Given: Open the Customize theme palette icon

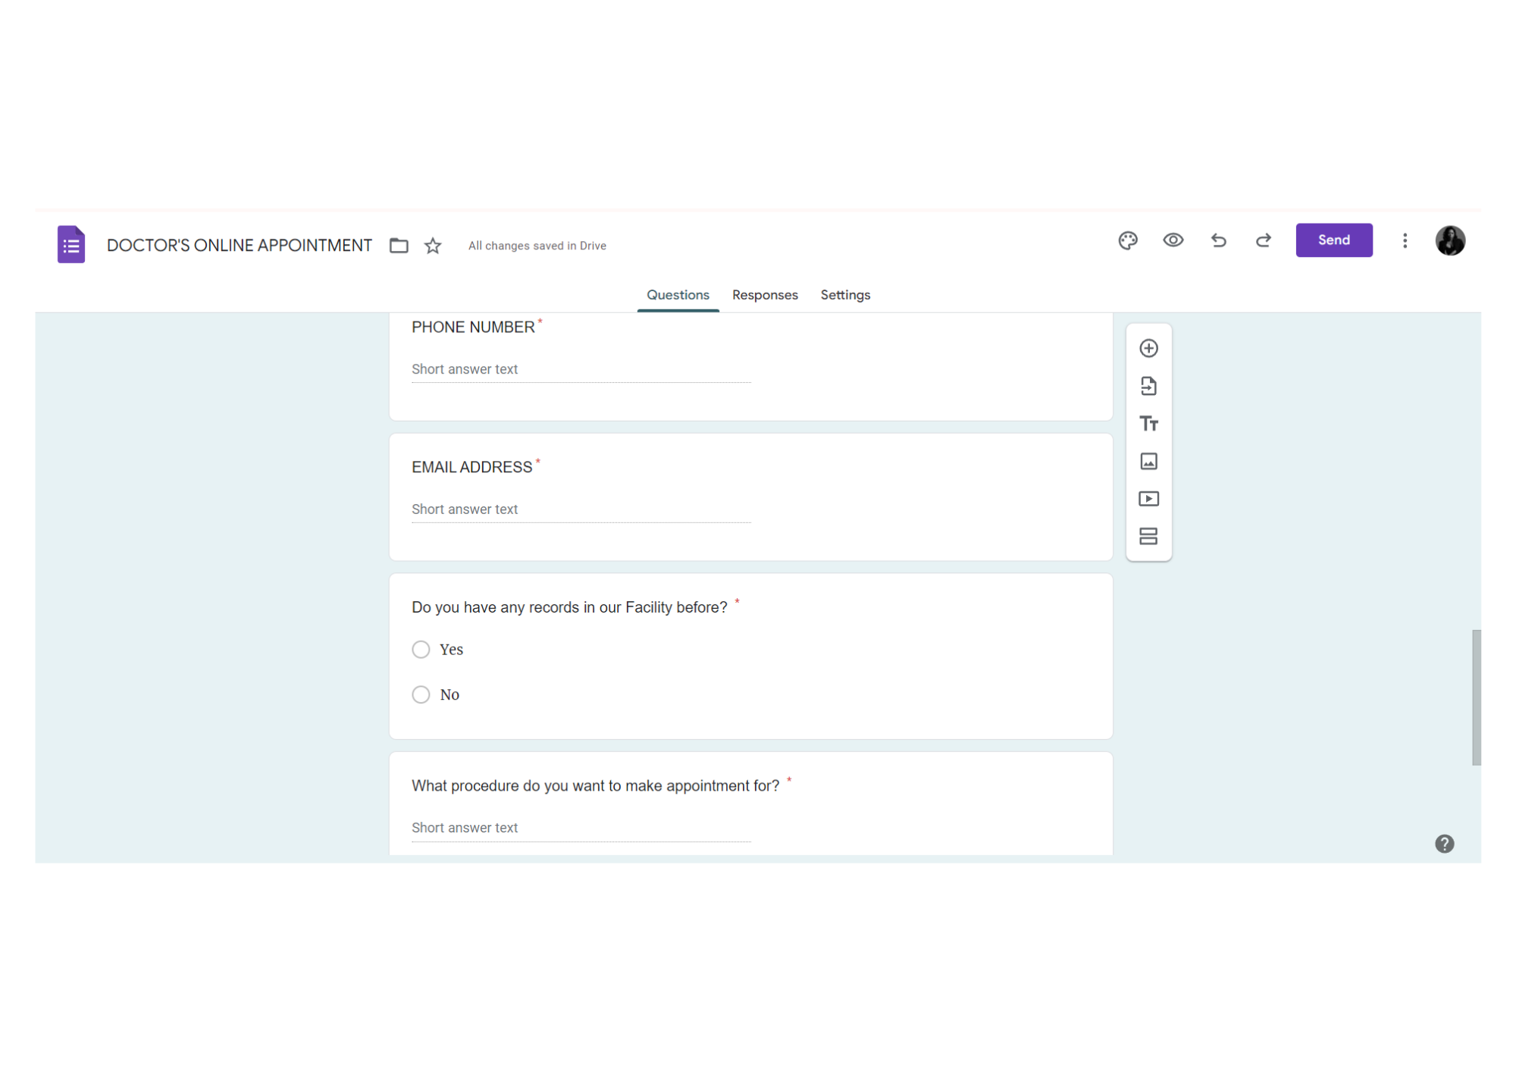Looking at the screenshot, I should pyautogui.click(x=1127, y=240).
